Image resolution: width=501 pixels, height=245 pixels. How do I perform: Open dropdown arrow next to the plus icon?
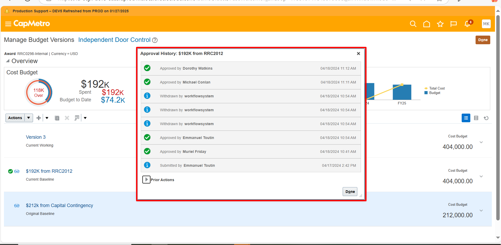pyautogui.click(x=47, y=118)
